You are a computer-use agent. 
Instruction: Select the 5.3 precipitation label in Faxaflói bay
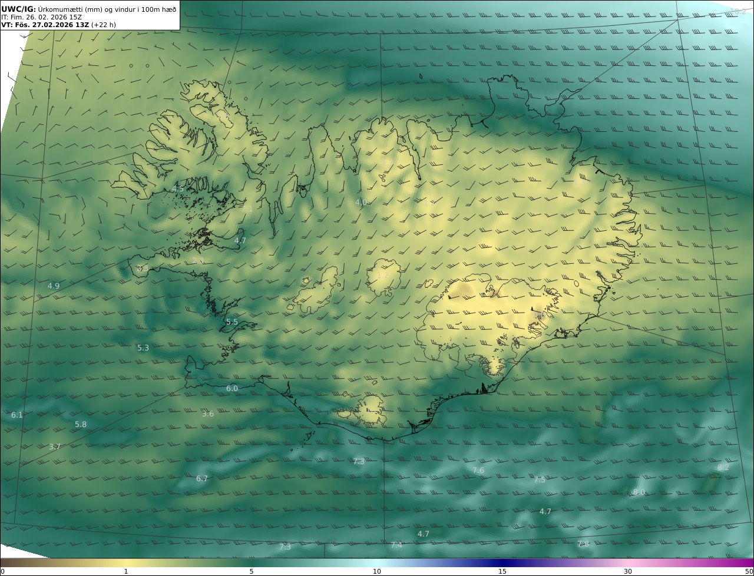pyautogui.click(x=143, y=348)
